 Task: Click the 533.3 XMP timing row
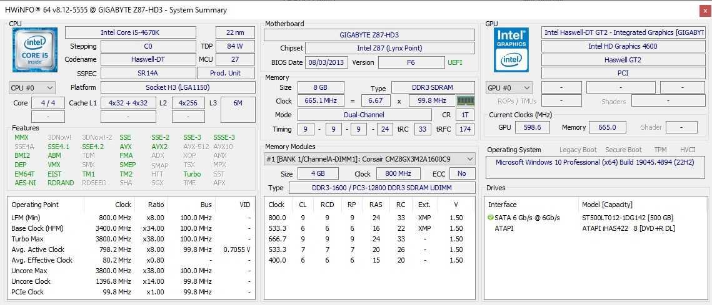point(369,228)
